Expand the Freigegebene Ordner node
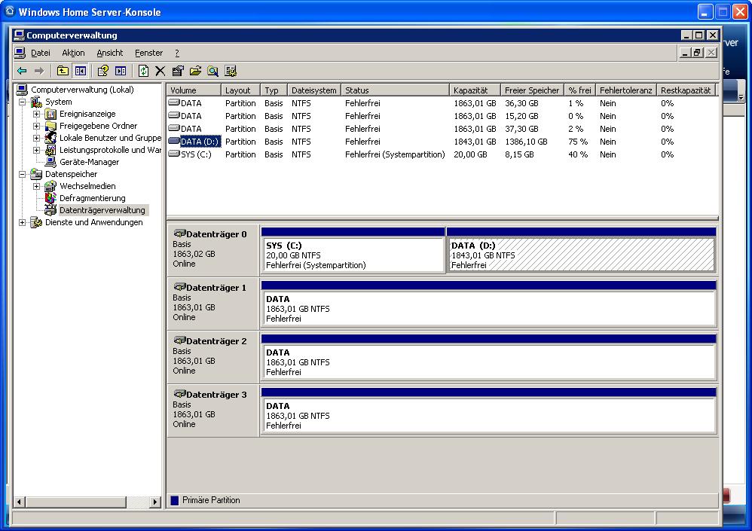752x531 pixels. (x=36, y=126)
